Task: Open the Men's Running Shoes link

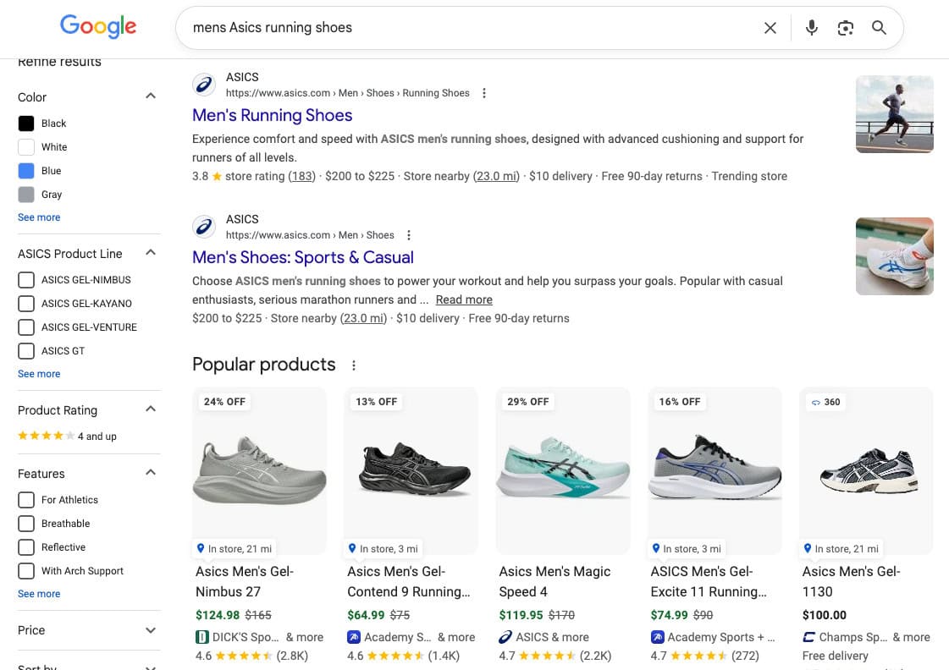Action: click(x=272, y=115)
